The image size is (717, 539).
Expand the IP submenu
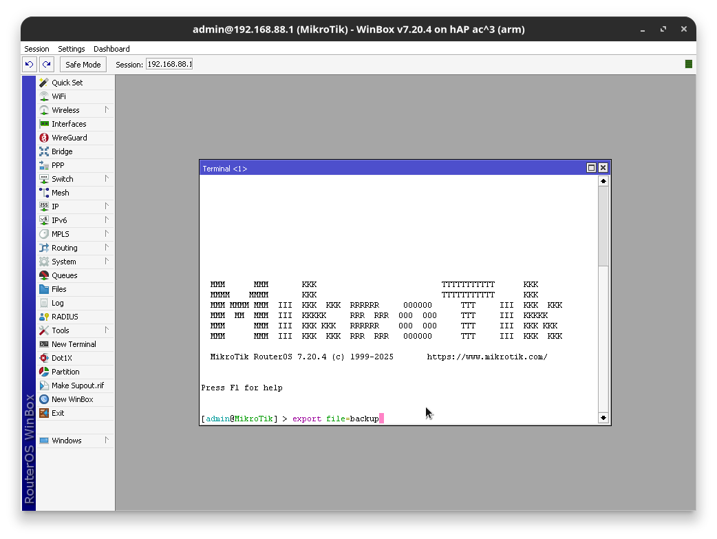click(107, 206)
